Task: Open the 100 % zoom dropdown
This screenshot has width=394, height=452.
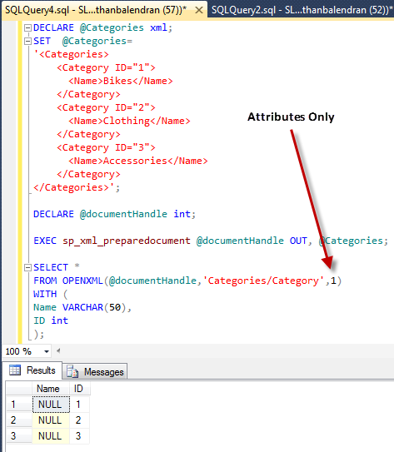Action: (x=46, y=351)
